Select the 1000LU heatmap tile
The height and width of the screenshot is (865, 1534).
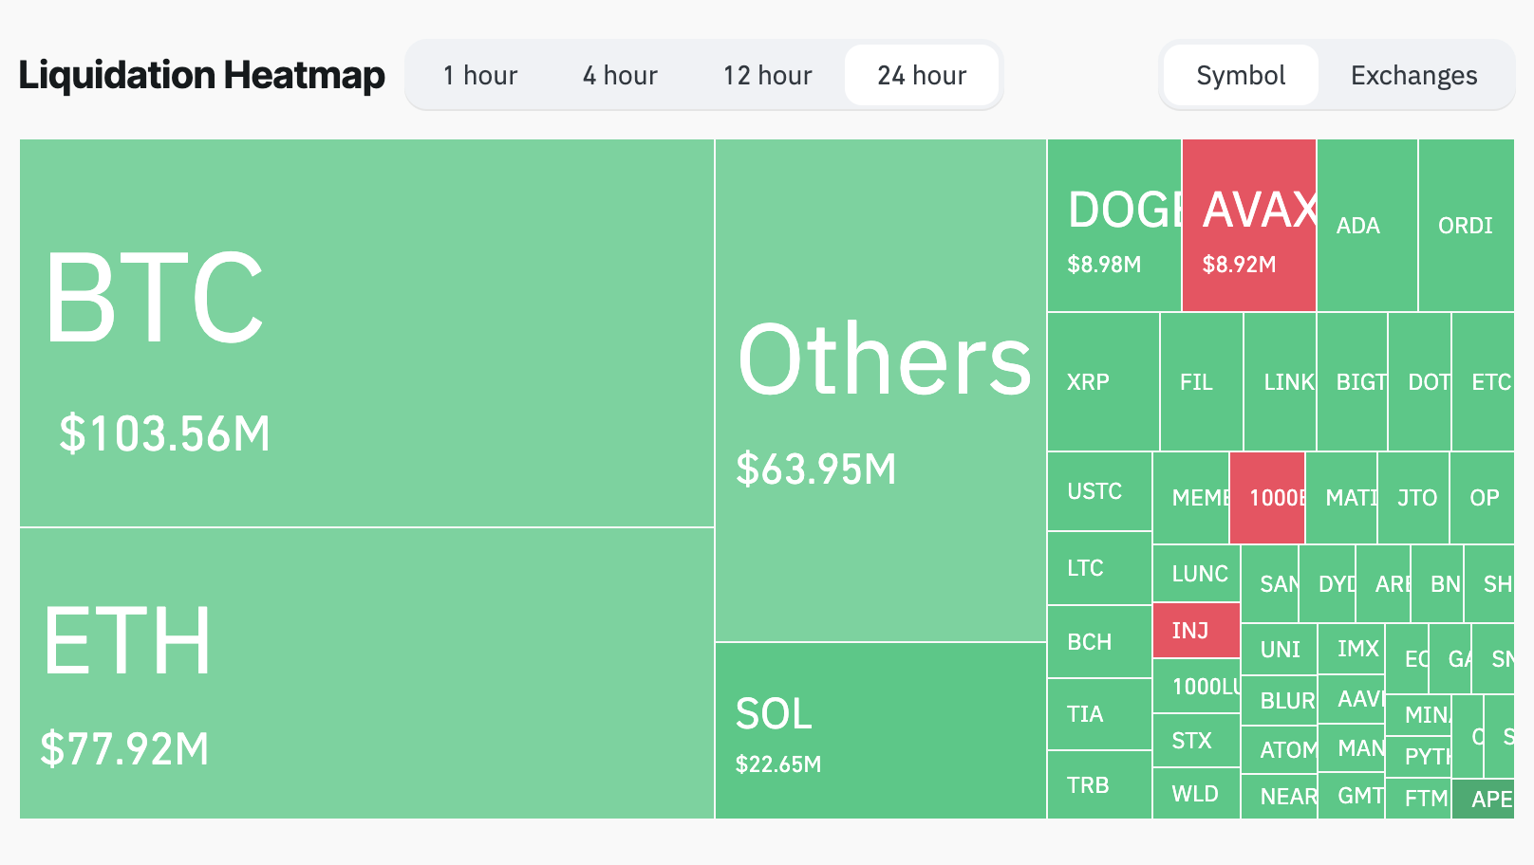point(1197,686)
